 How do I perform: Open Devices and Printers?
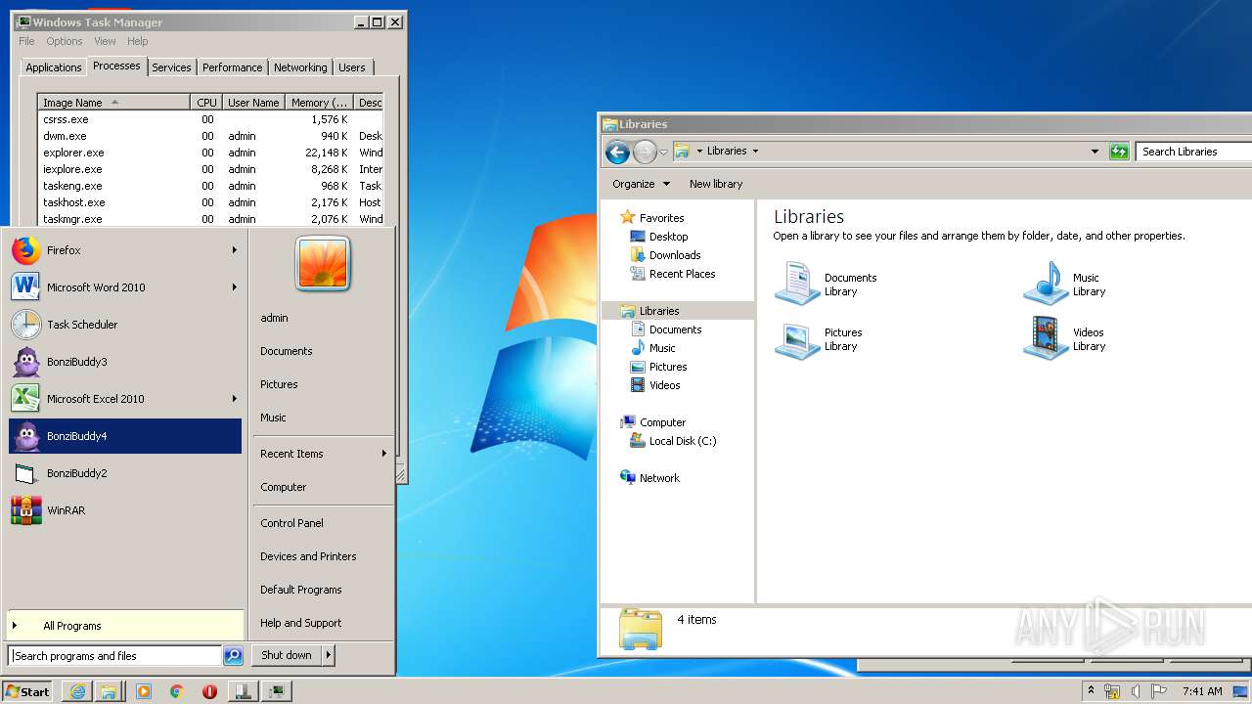pos(308,556)
